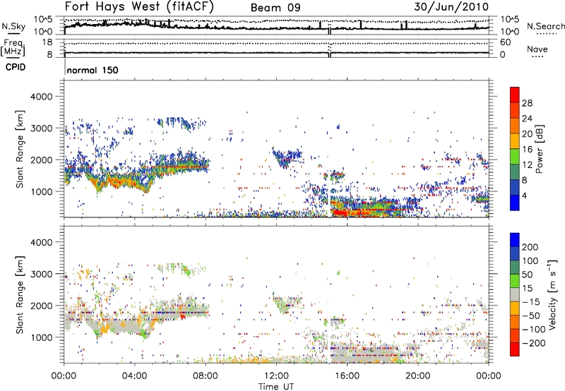Image resolution: width=565 pixels, height=391 pixels.
Task: Click the '12:00' time axis tick label
Action: 276,376
